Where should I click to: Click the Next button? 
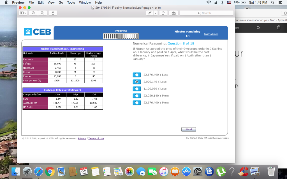189,129
